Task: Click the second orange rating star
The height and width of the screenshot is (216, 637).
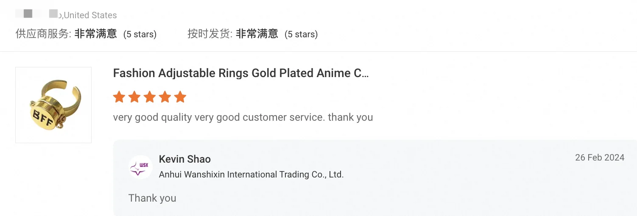Action: (x=134, y=97)
